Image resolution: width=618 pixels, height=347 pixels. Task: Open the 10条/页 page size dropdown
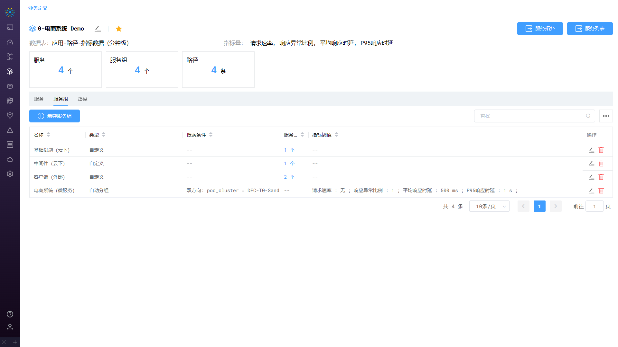click(x=489, y=206)
